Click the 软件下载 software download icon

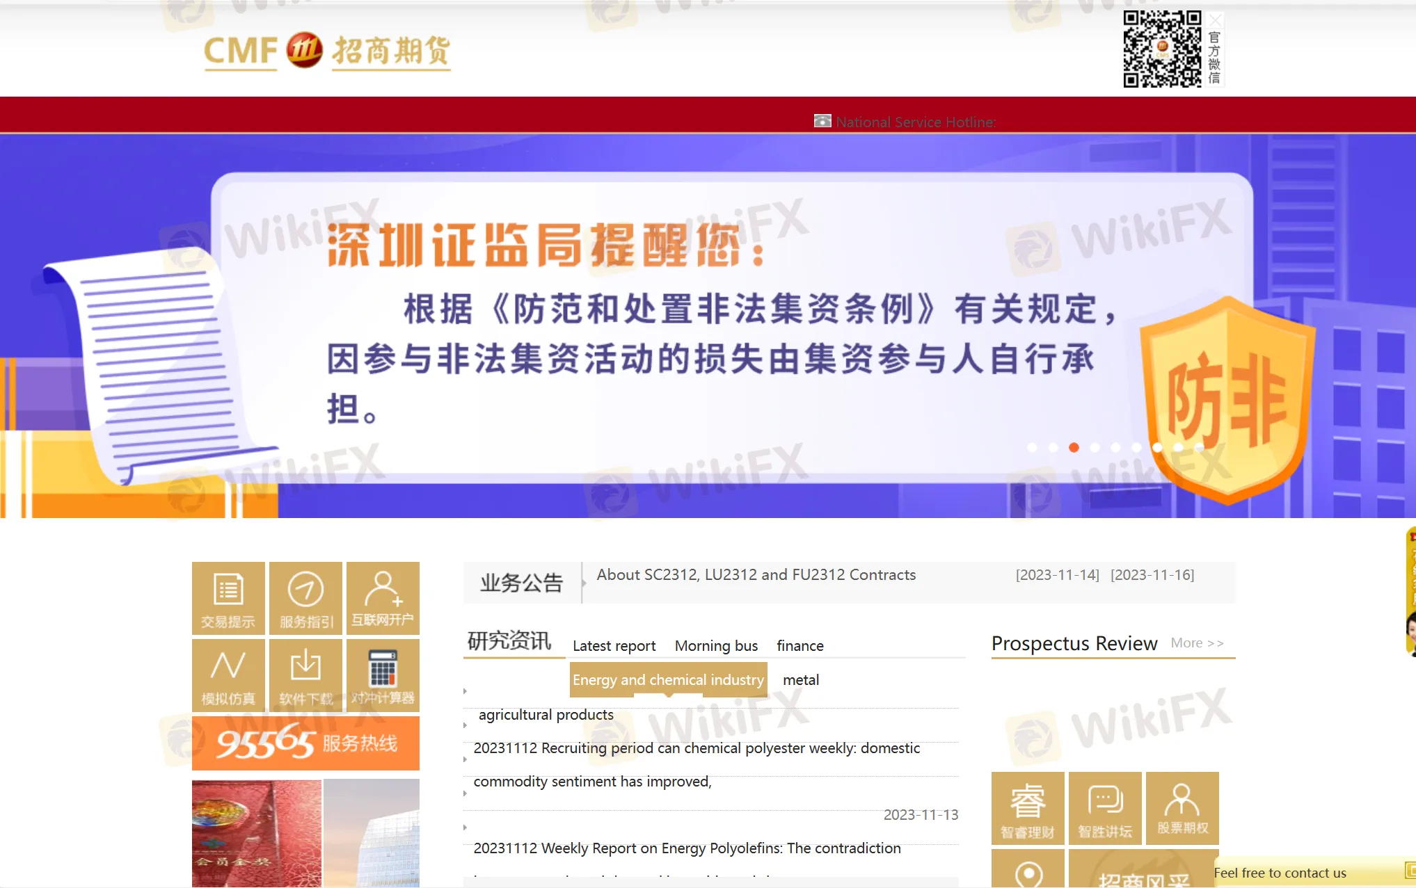305,675
